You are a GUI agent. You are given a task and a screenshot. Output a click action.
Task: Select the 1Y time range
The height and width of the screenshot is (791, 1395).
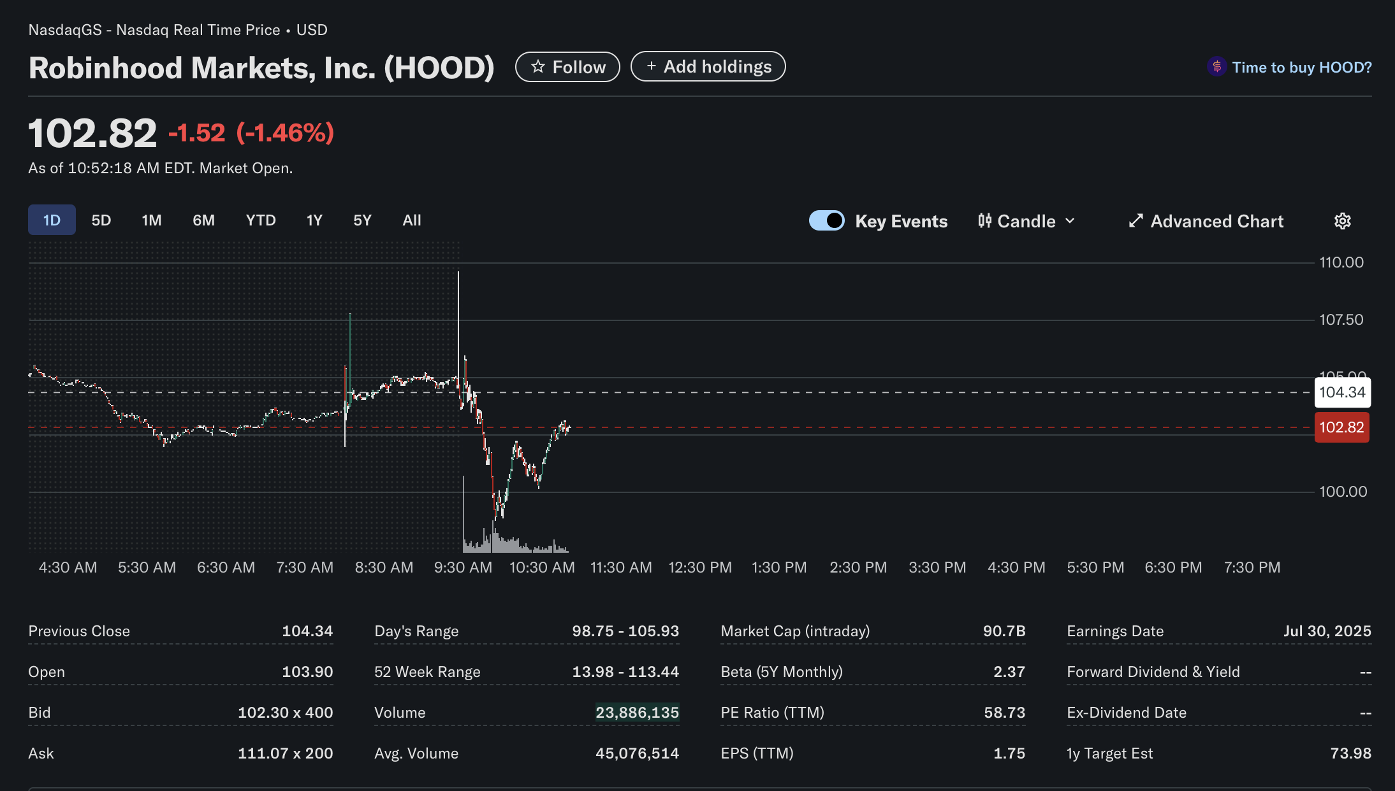coord(314,220)
